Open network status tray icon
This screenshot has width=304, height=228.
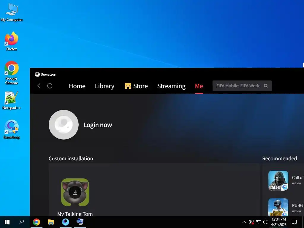point(259,222)
